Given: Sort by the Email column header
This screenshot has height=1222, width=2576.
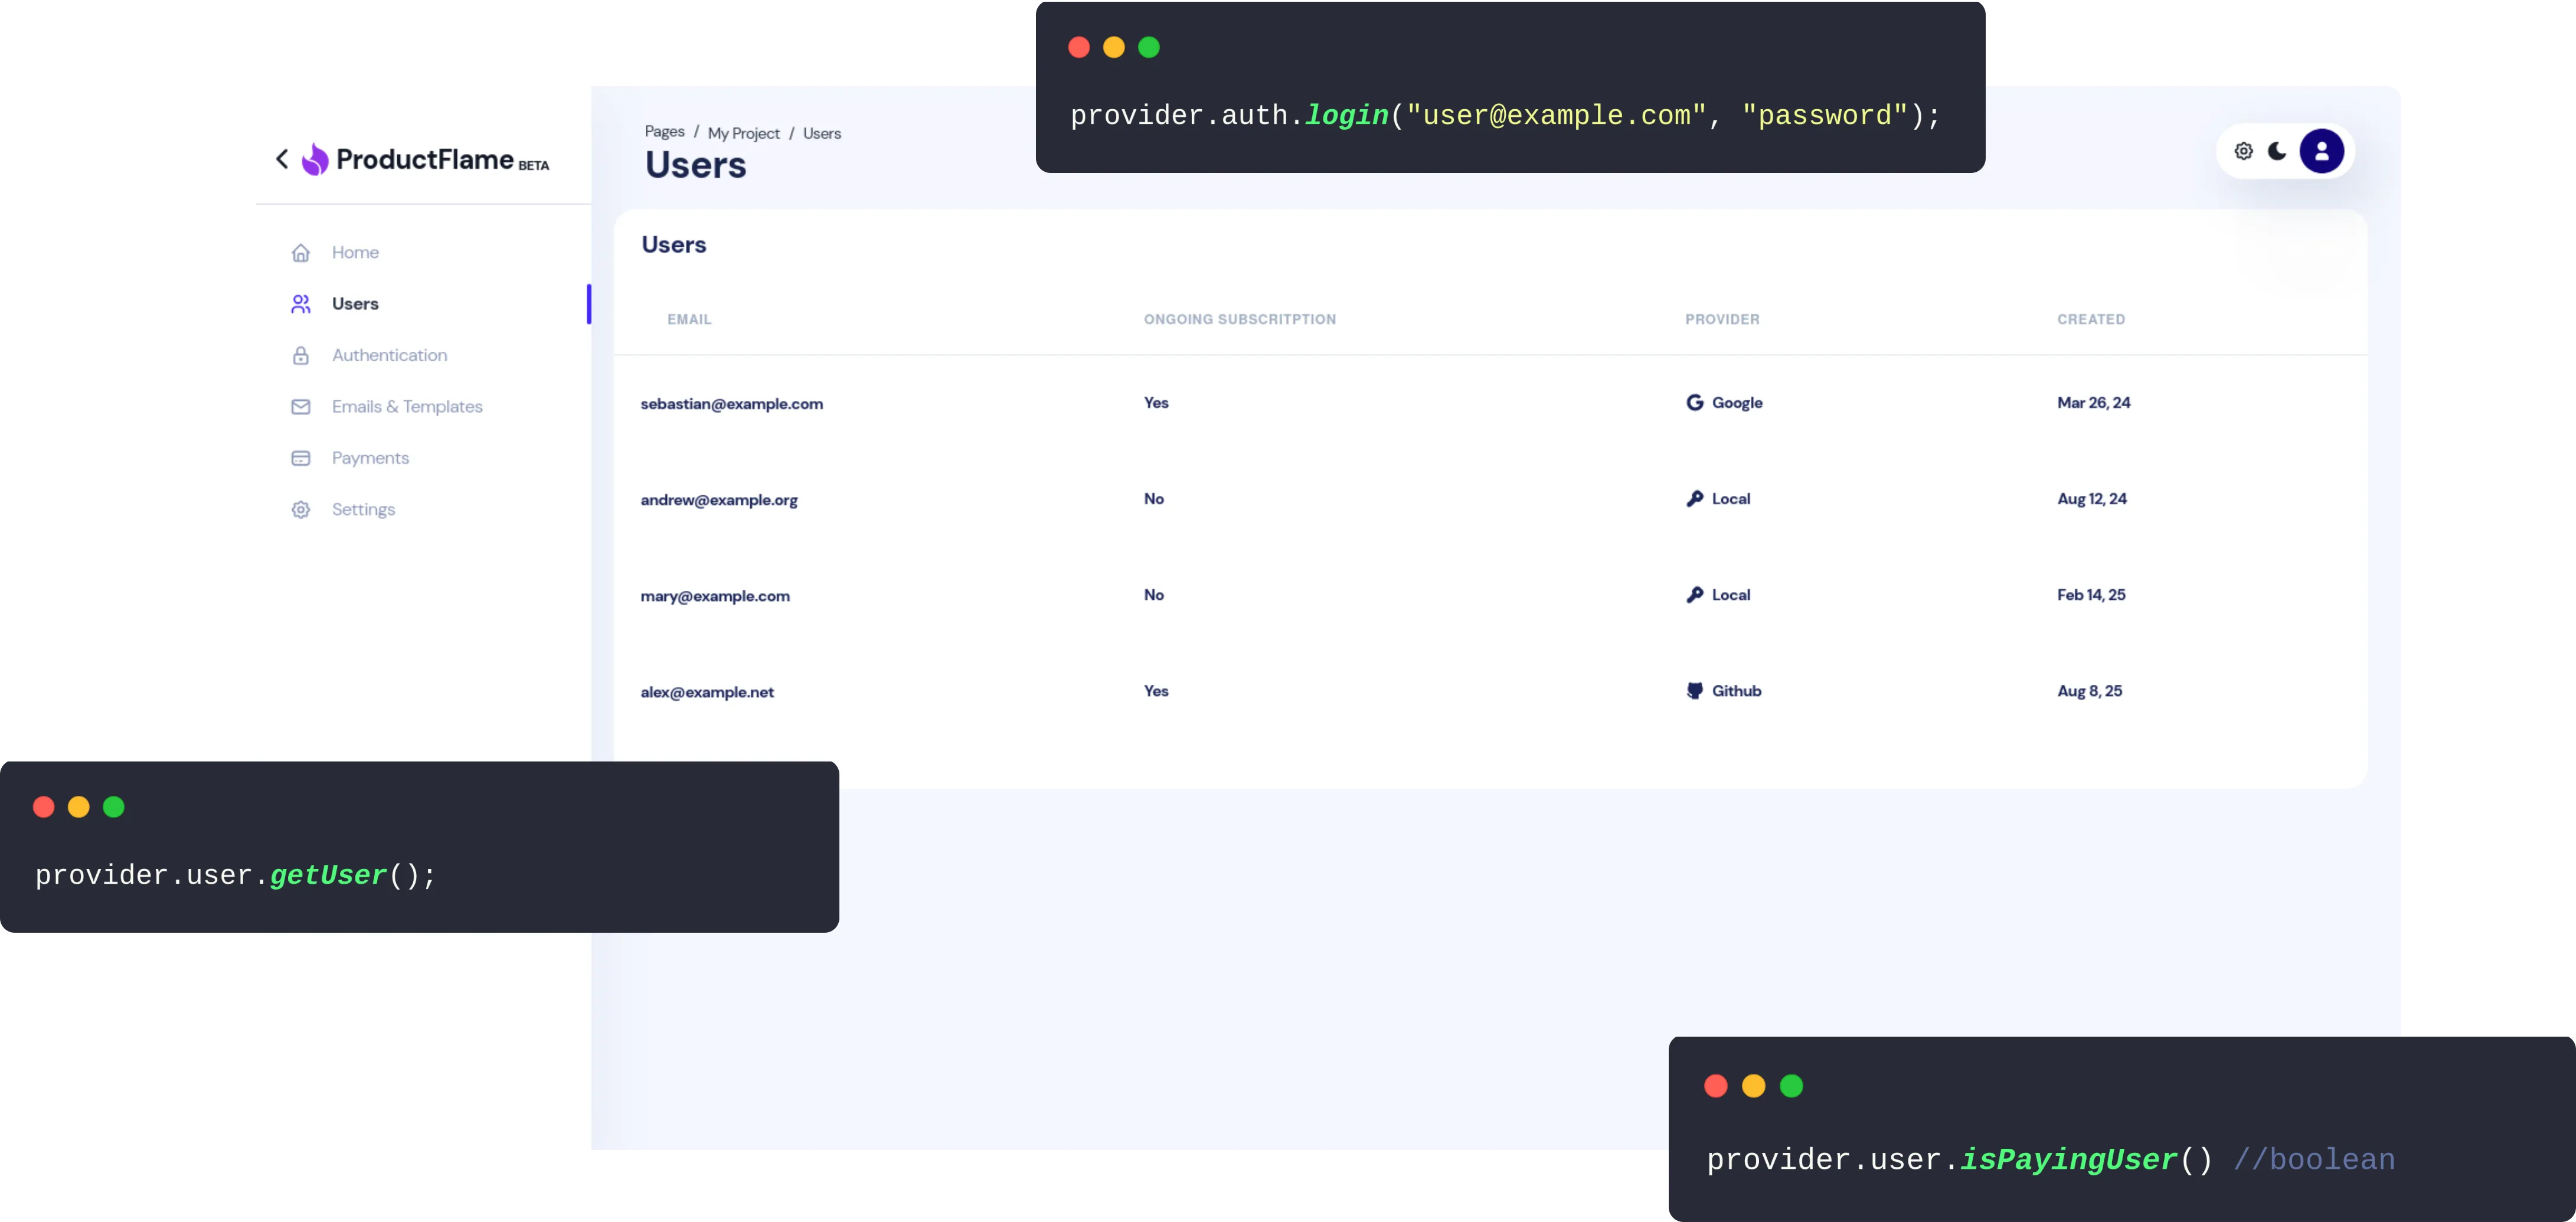Looking at the screenshot, I should pos(689,319).
